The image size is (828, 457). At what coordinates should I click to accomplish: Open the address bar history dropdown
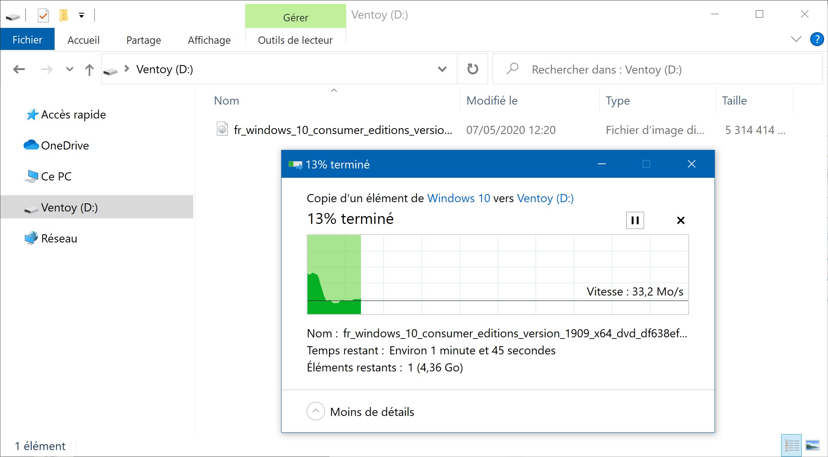442,69
